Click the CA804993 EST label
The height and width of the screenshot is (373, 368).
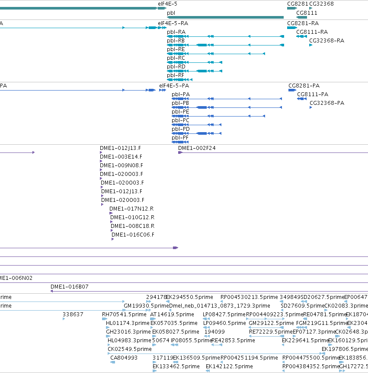tap(124, 358)
